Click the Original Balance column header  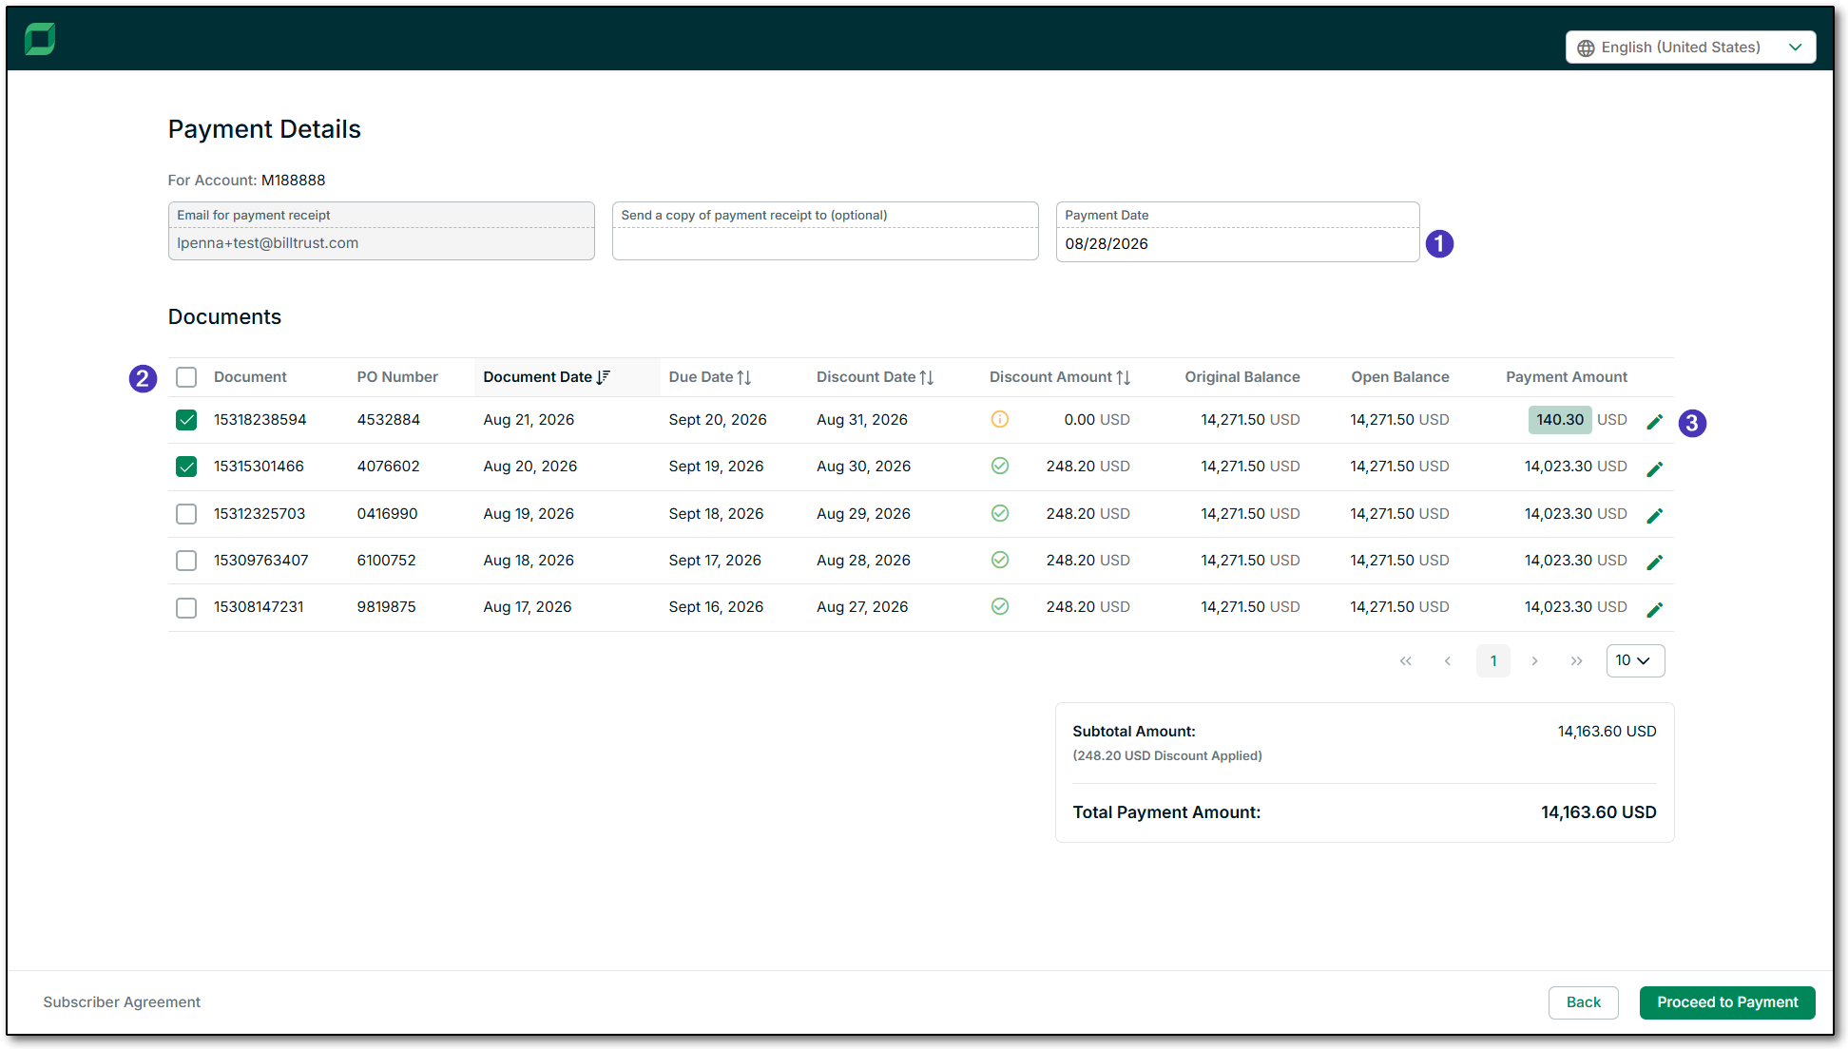click(1242, 377)
